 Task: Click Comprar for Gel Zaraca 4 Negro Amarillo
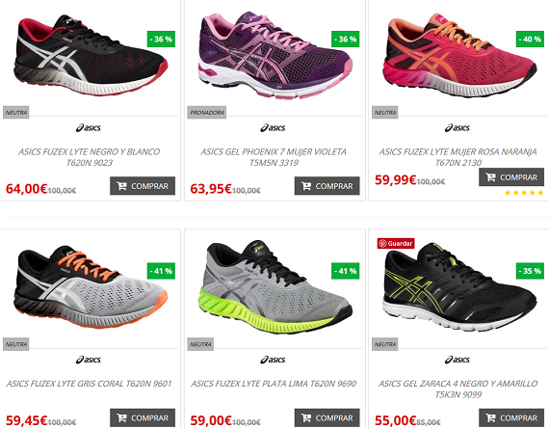[x=511, y=417]
